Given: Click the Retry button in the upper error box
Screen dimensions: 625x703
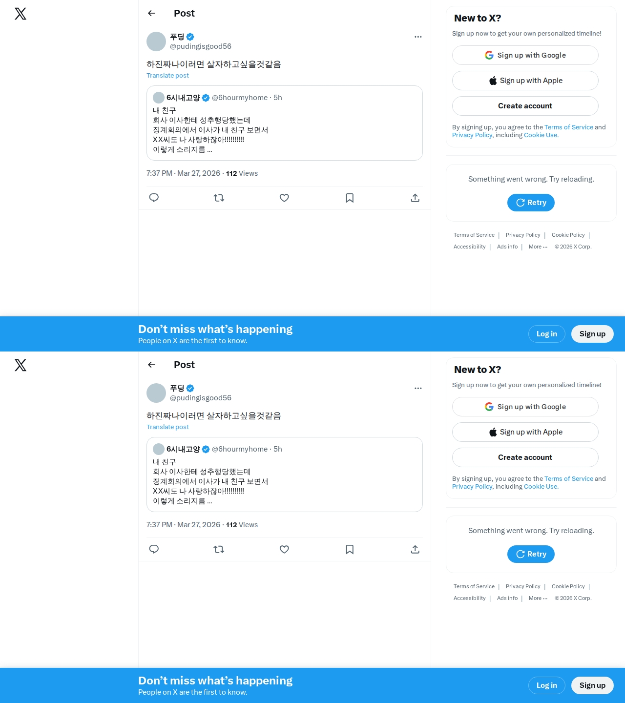Looking at the screenshot, I should tap(531, 203).
